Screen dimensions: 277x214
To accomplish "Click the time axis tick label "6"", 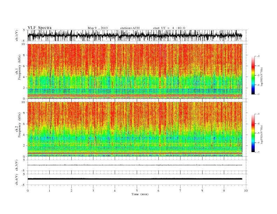I will pos(158,191).
